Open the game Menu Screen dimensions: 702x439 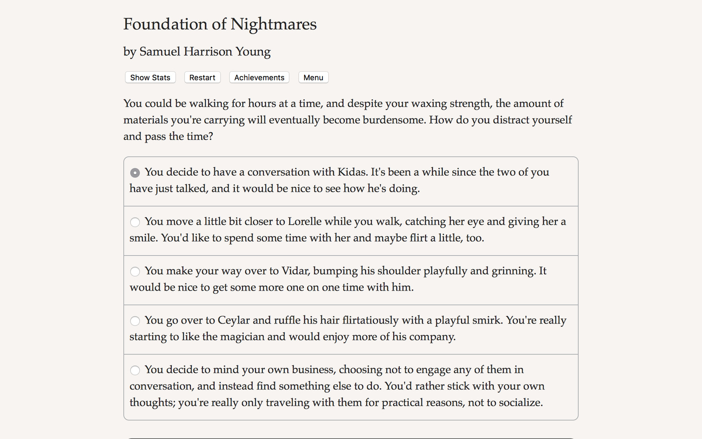pos(313,77)
